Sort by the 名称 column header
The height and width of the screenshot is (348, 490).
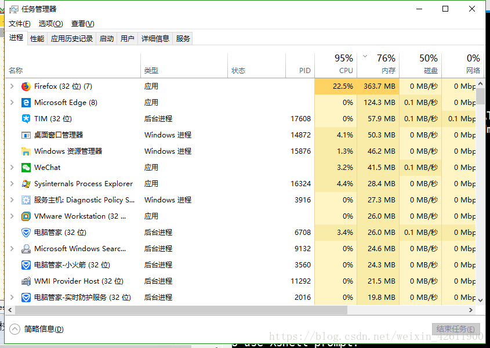[x=73, y=66]
